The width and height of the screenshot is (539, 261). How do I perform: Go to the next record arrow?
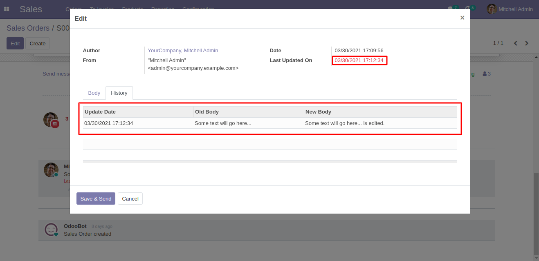click(527, 43)
